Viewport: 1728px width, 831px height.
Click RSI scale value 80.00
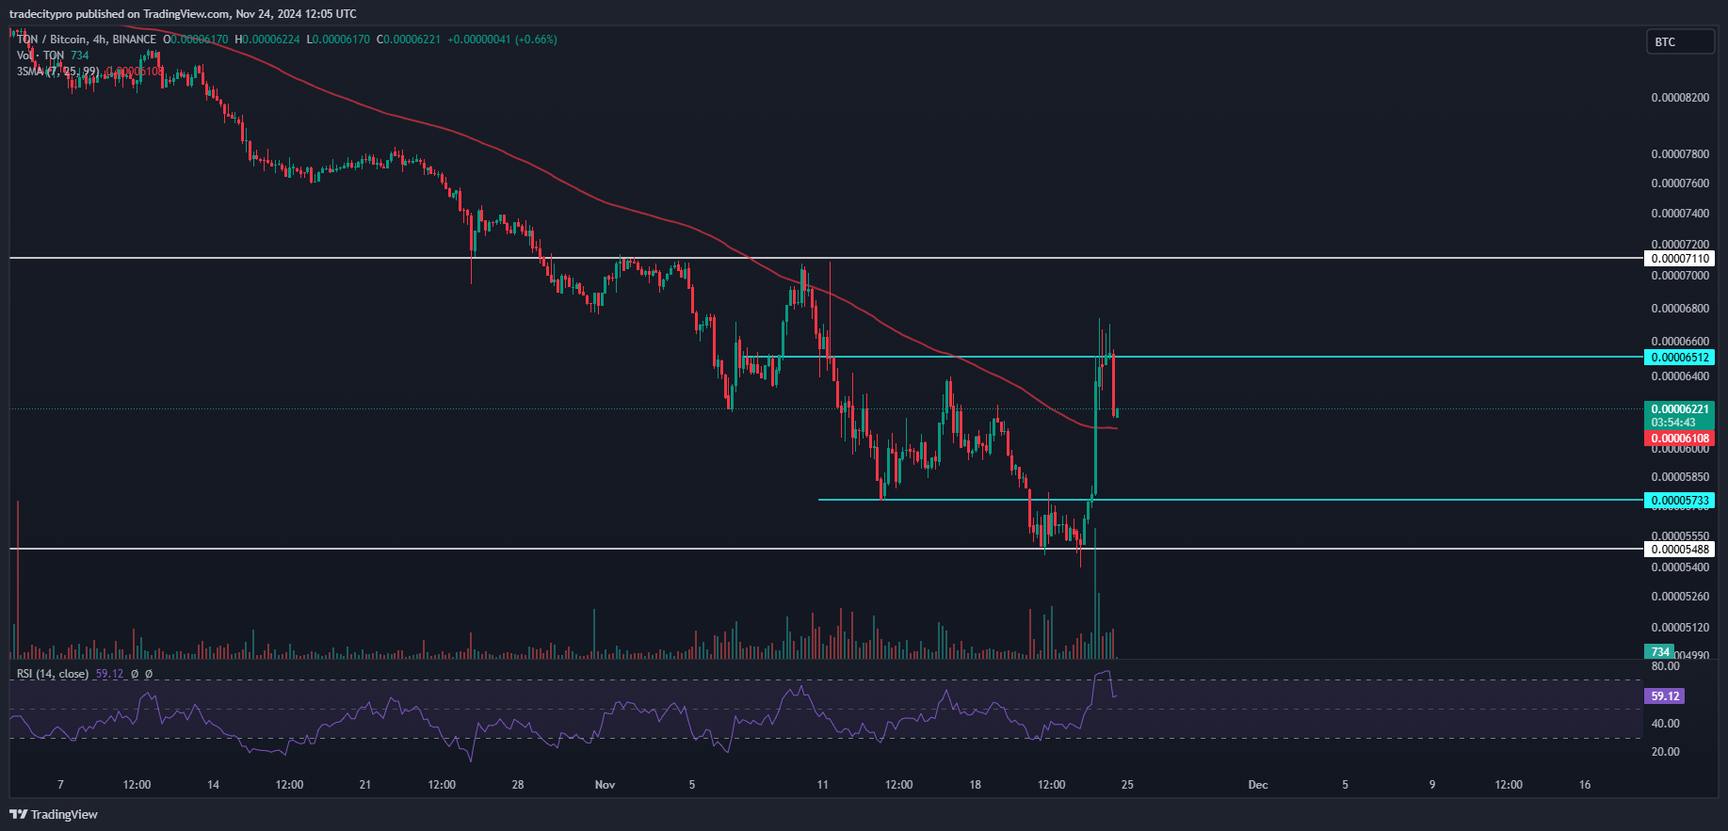pos(1665,666)
